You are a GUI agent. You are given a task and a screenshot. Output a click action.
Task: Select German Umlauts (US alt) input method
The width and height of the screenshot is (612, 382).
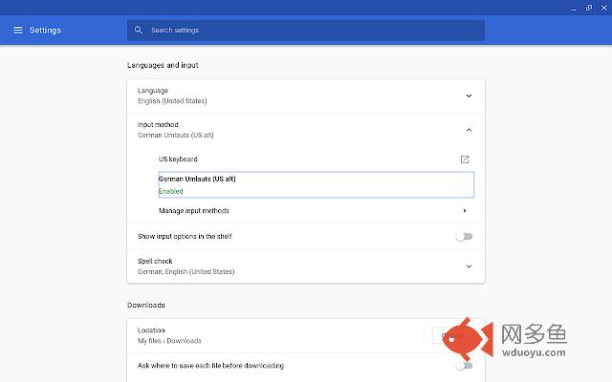pos(317,184)
